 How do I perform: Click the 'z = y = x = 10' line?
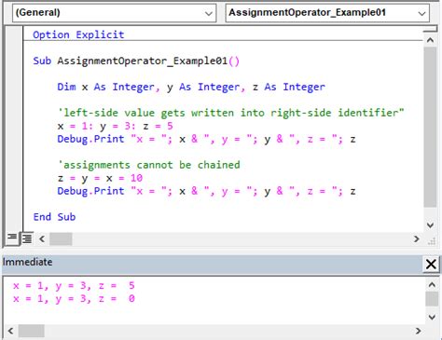coord(100,178)
